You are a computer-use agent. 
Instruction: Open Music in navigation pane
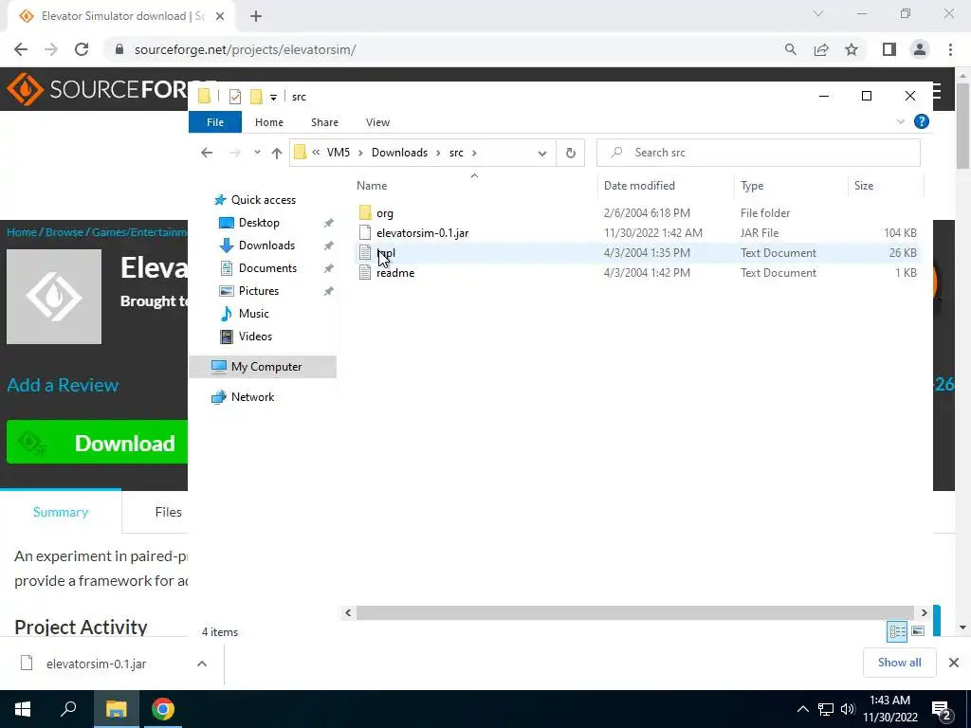click(x=254, y=314)
